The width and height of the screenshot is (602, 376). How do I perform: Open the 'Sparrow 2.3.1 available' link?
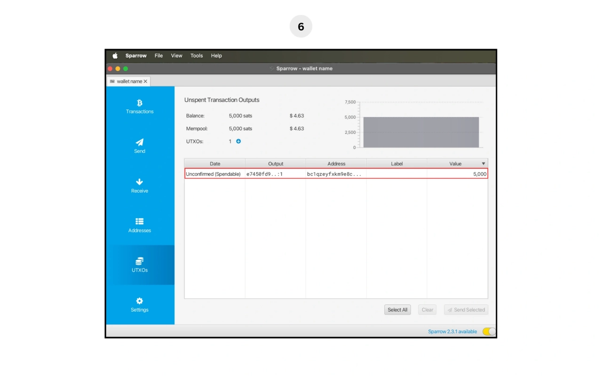452,331
